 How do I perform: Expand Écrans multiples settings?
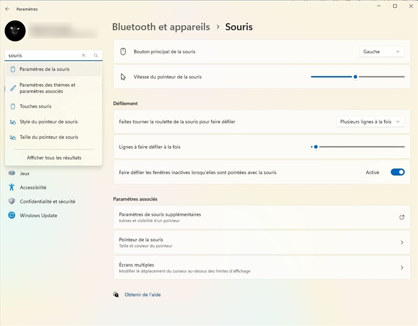point(401,267)
